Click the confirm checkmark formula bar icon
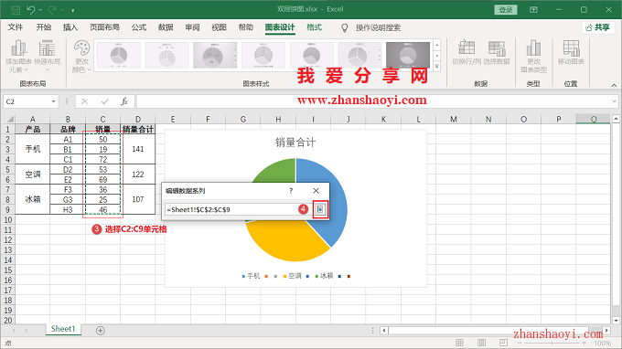622x349 pixels. click(x=104, y=101)
